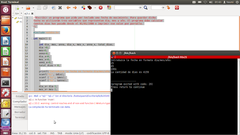Stop the running program with red X
Image resolution: width=240 pixels, height=135 pixels.
(x=100, y=7)
